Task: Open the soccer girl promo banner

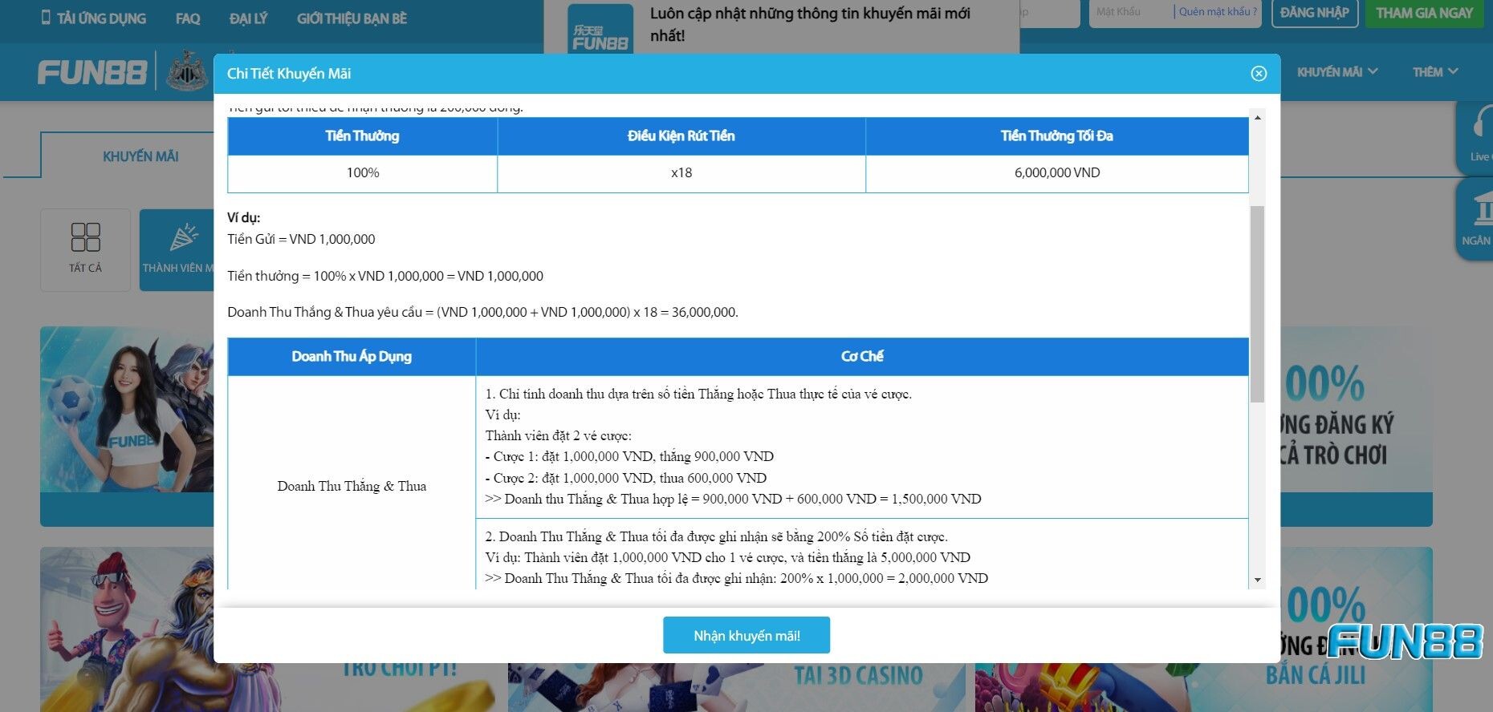Action: pyautogui.click(x=127, y=425)
